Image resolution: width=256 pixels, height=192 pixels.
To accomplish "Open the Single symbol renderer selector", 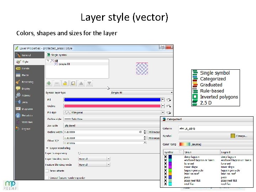I will pos(109,55).
